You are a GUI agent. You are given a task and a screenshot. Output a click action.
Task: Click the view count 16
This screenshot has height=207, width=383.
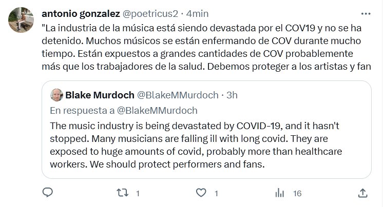coord(296,194)
